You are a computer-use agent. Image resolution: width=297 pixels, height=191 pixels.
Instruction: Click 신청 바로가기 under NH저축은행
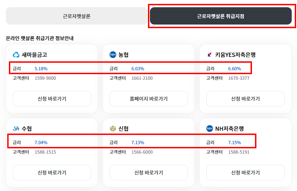(x=245, y=173)
